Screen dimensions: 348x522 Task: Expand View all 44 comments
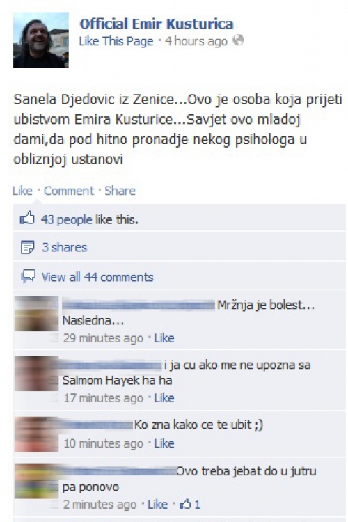97,277
